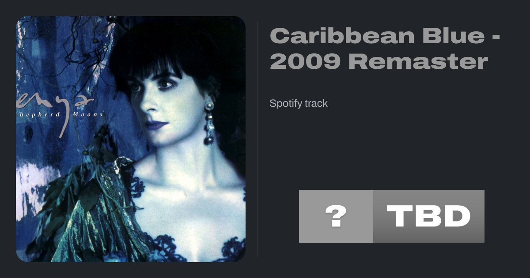
Task: Click the word 'track' in subtitle
Action: point(314,104)
